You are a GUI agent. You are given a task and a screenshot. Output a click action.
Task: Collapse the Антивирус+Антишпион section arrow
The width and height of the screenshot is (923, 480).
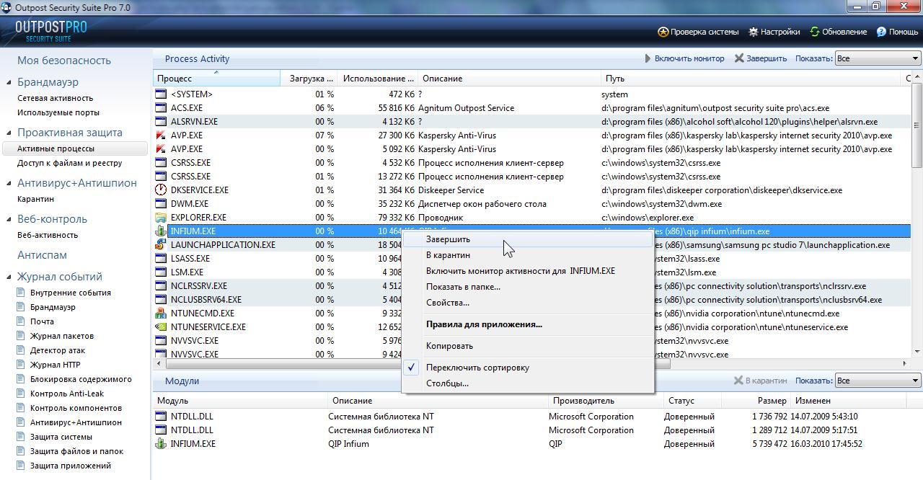click(x=9, y=183)
